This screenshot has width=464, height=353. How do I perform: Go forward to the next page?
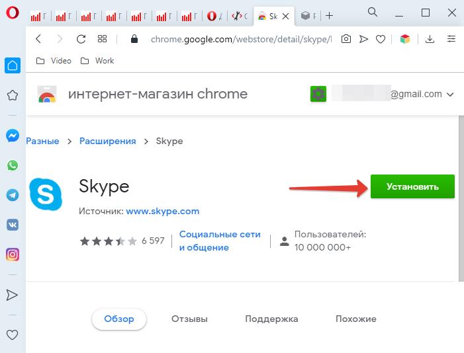pyautogui.click(x=60, y=39)
